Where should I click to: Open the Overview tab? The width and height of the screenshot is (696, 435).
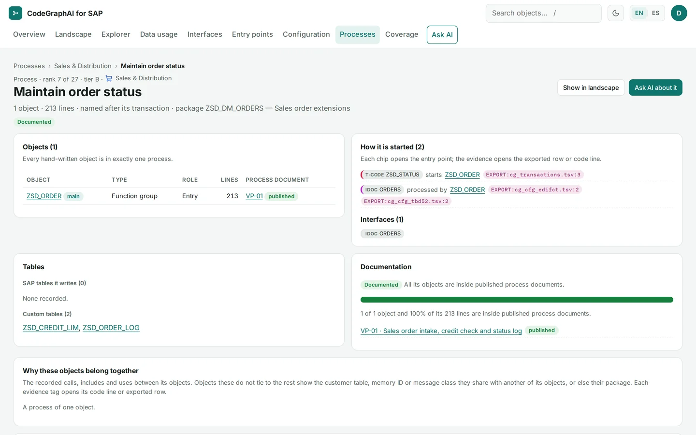(x=29, y=34)
